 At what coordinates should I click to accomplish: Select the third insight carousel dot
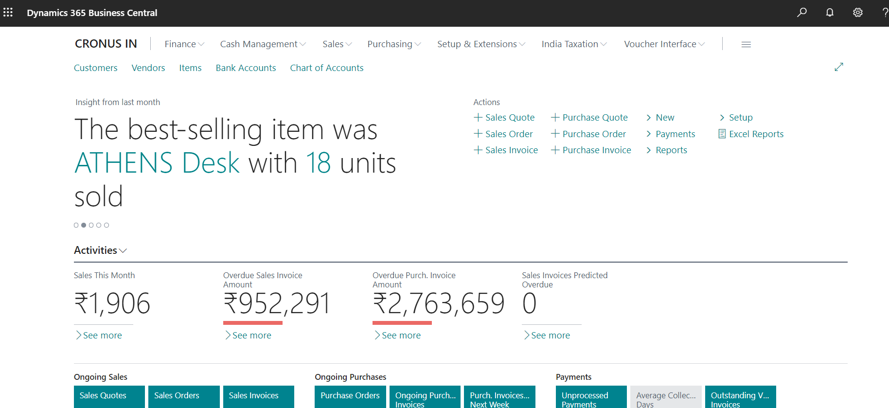coord(91,225)
